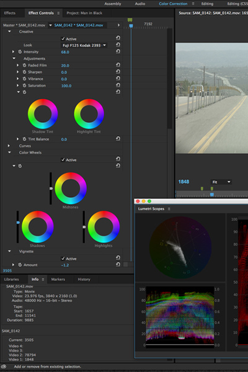Open the master clip dropdown arrow
This screenshot has width=248, height=372.
(50, 25)
